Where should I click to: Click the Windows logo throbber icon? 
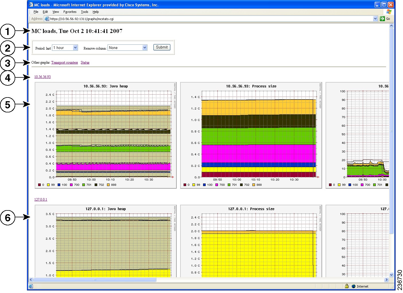389,12
